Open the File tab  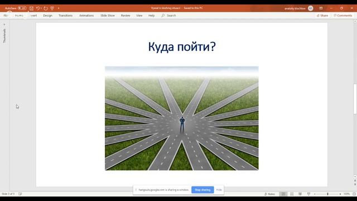click(x=6, y=16)
